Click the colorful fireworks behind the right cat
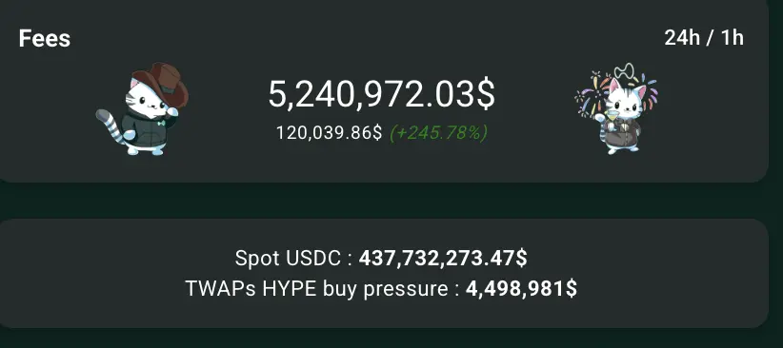The width and height of the screenshot is (783, 348). click(616, 92)
